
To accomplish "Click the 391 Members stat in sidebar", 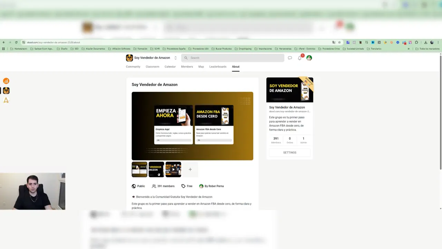I will pos(276,140).
